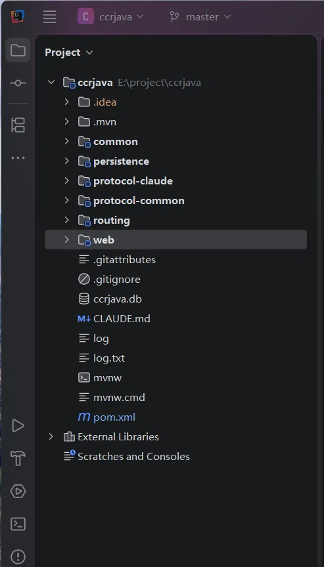Viewport: 324px width, 567px height.
Task: Open the Project view selector dropdown
Action: (x=69, y=52)
